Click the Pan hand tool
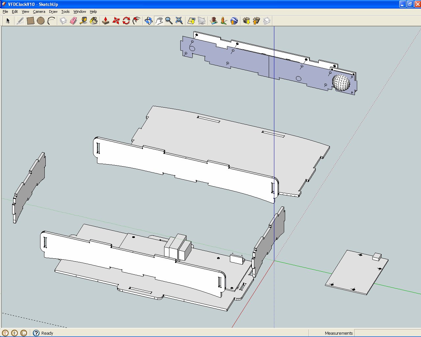The image size is (421, 337). 159,21
